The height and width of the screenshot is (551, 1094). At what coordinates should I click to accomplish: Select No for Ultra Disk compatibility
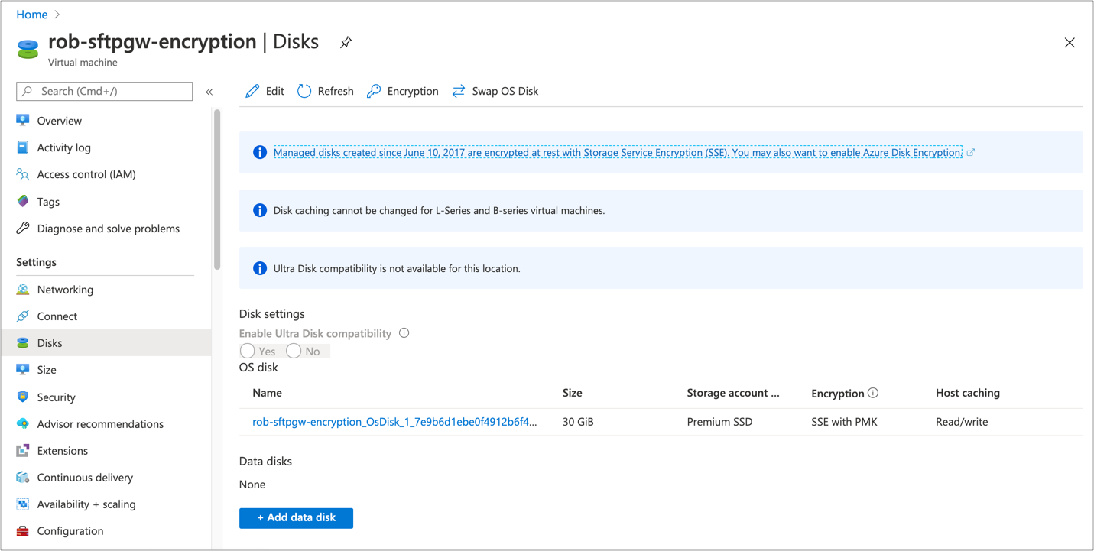tap(294, 351)
